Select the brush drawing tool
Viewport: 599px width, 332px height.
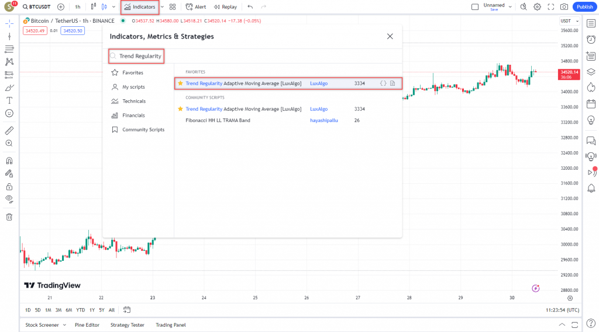click(x=9, y=88)
